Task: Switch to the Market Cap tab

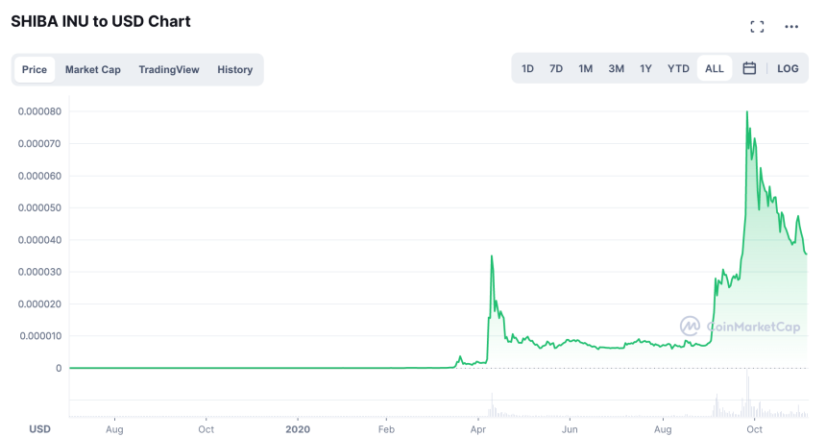Action: click(x=93, y=70)
